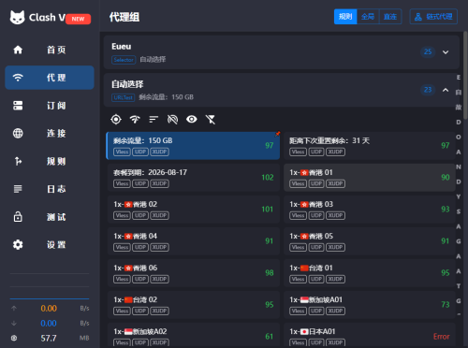Screen dimensions: 468x348
Task: Select node 1x-日本A01
Action: click(370, 335)
